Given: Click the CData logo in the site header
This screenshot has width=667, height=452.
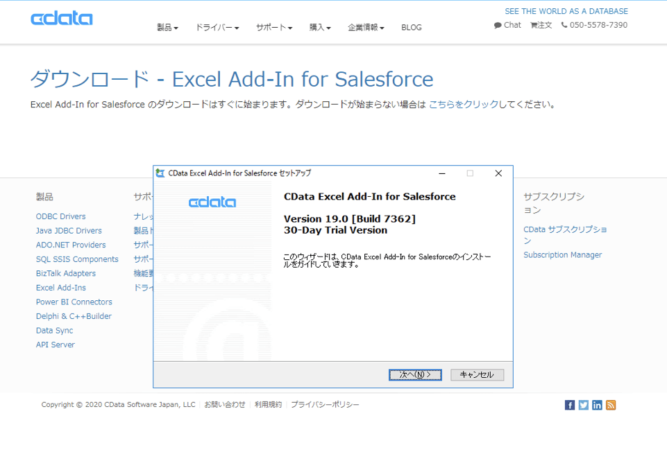Looking at the screenshot, I should (62, 18).
